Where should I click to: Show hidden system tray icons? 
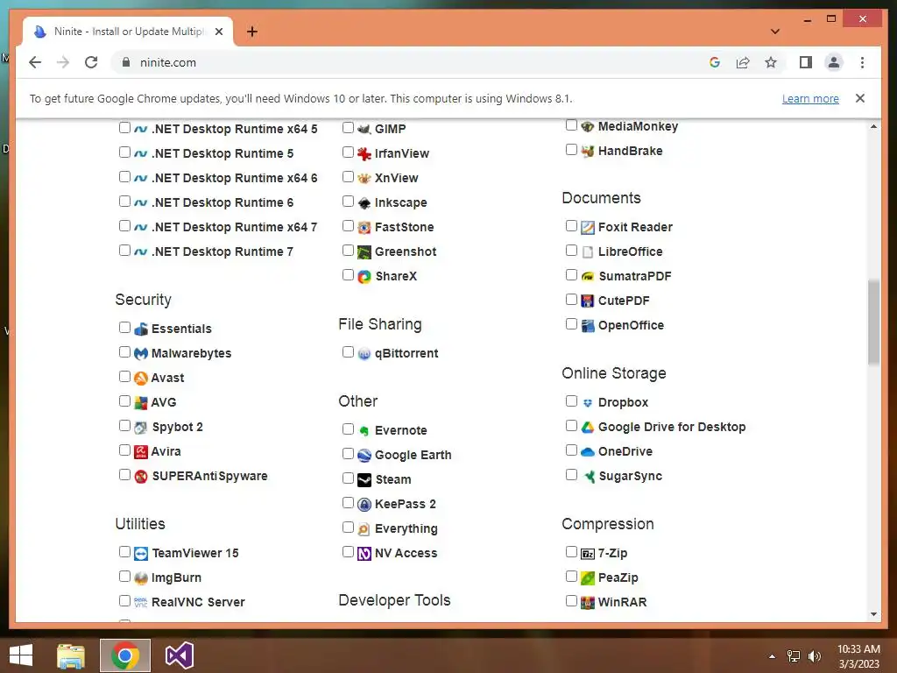[x=773, y=656]
